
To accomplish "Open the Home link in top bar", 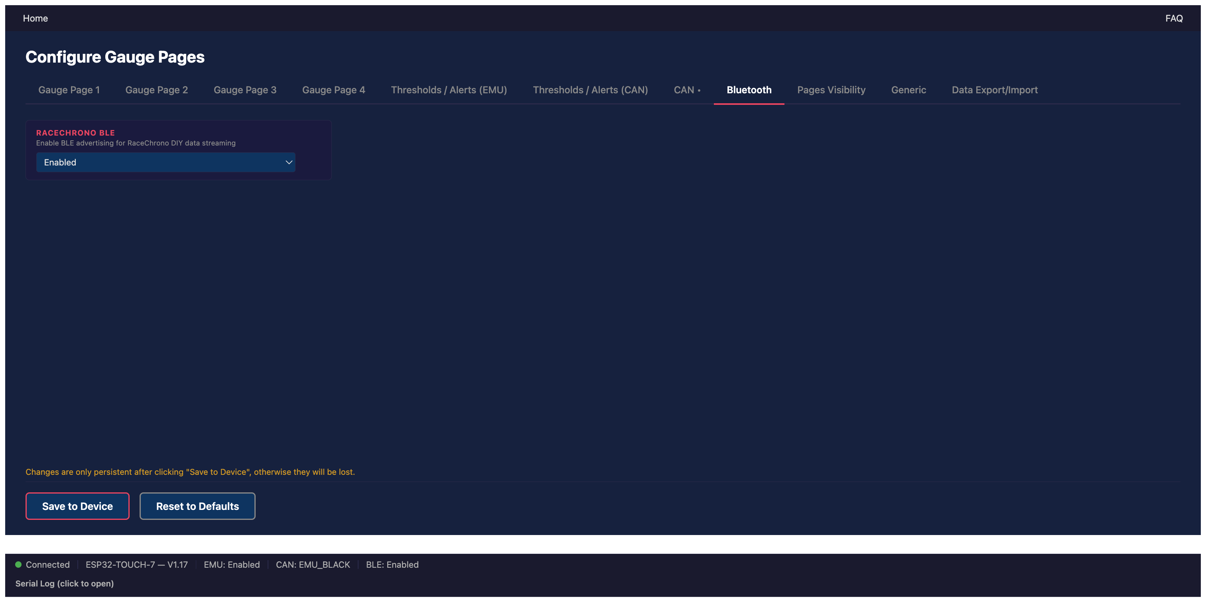I will 35,18.
